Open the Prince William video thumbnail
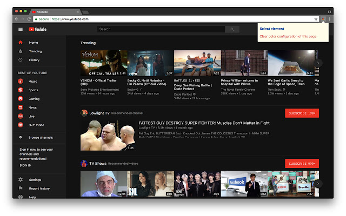 click(x=244, y=63)
